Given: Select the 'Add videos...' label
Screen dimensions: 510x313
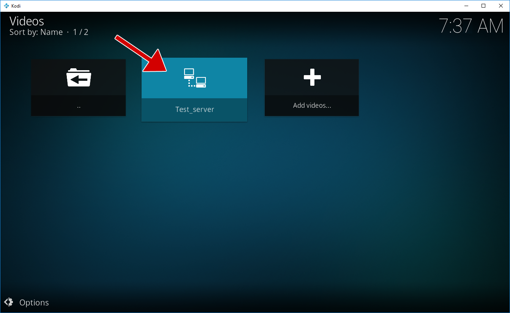Looking at the screenshot, I should coord(312,105).
